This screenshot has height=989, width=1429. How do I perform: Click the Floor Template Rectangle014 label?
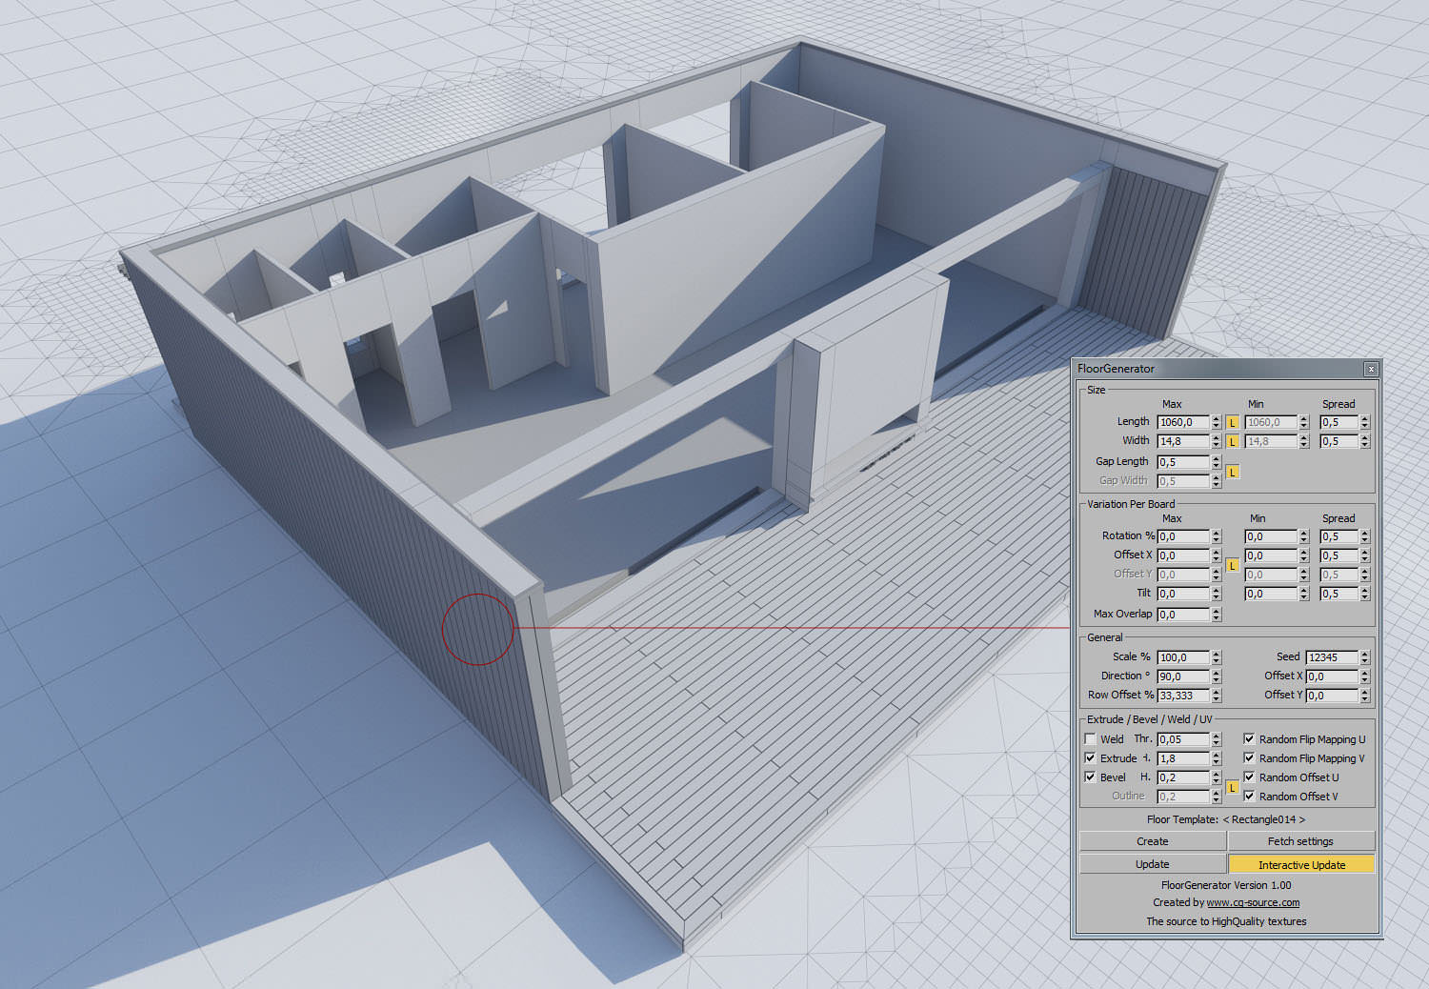(x=1226, y=819)
